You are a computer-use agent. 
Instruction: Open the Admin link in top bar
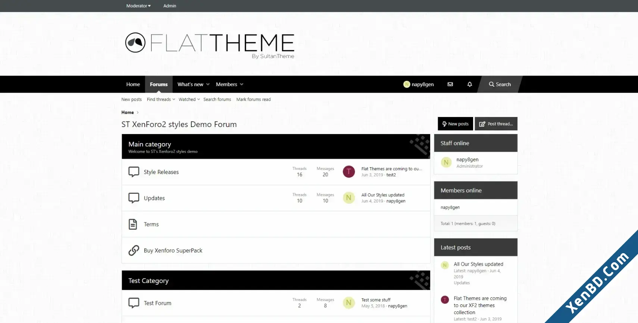click(170, 6)
